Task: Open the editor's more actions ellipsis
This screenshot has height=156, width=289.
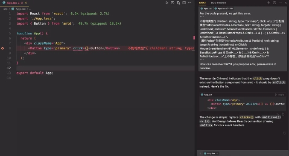Action: [190, 3]
